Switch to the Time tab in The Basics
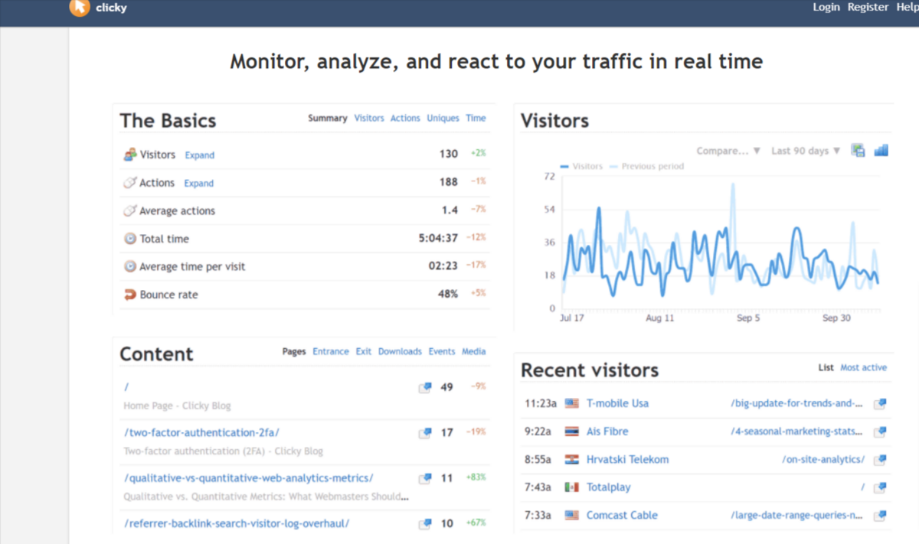The image size is (919, 544). coord(476,119)
